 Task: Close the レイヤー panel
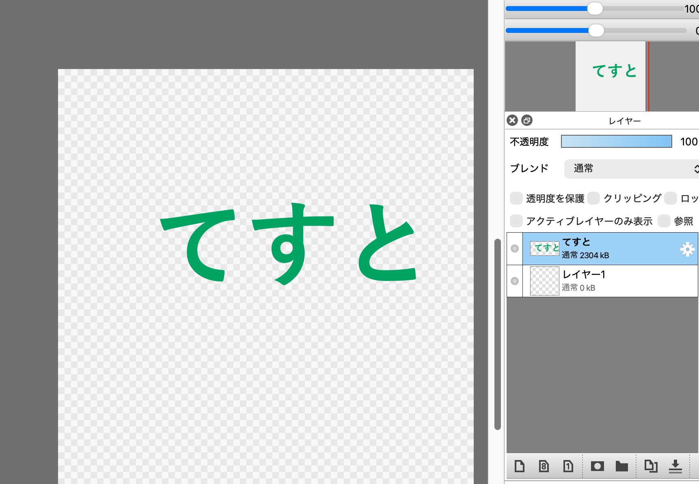click(x=512, y=120)
